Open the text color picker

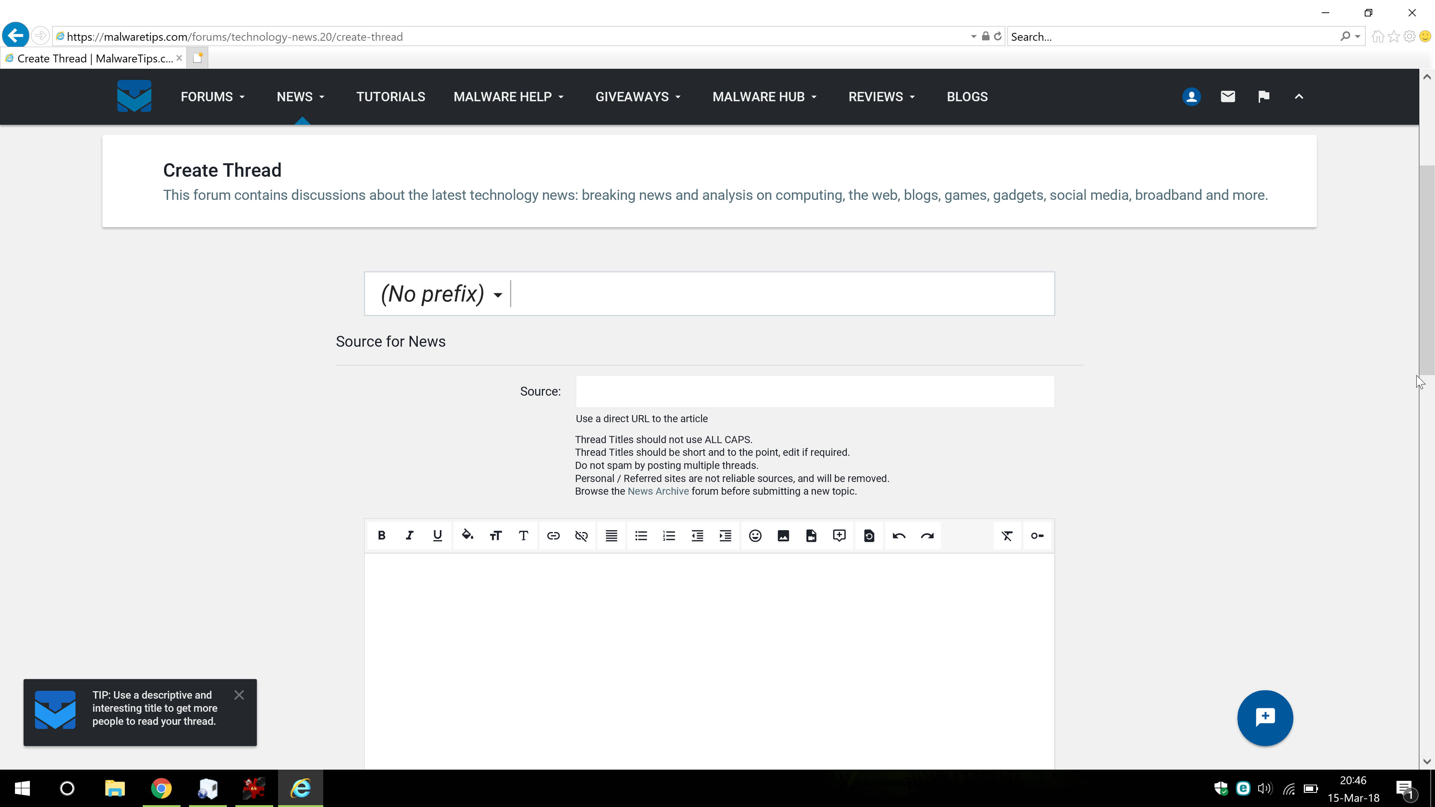[x=467, y=536]
